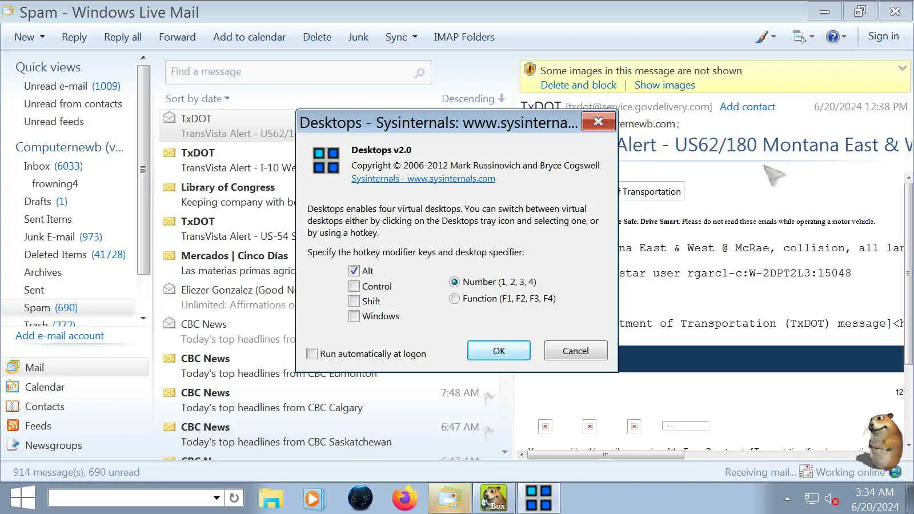This screenshot has height=514, width=914.
Task: Enable the Windows modifier checkbox
Action: point(354,316)
